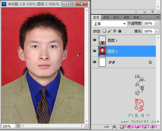The height and width of the screenshot is (131, 162).
Task: Select the 图层 1 layer name
Action: pyautogui.click(x=112, y=40)
